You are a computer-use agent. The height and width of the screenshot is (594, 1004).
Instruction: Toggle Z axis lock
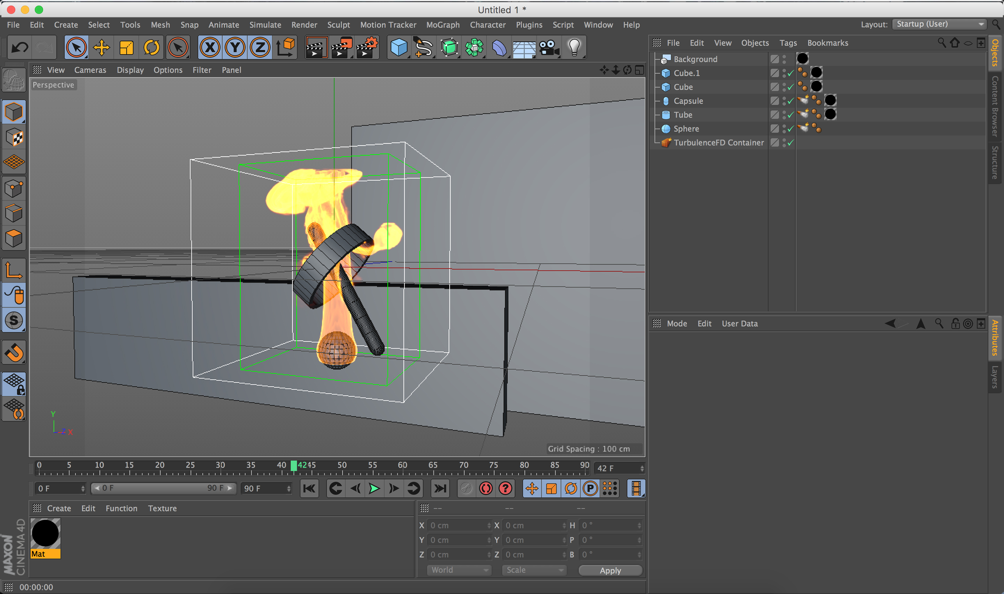pos(260,48)
